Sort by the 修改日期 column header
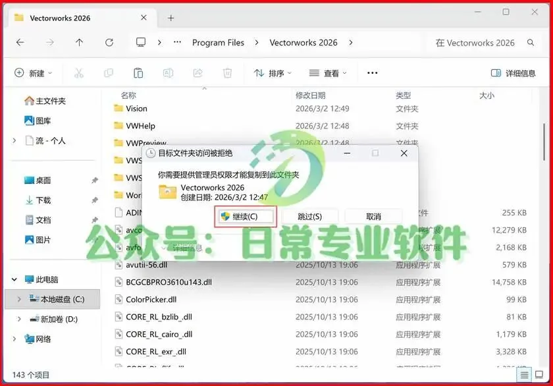Viewport: 553px width, 386px height. 310,96
